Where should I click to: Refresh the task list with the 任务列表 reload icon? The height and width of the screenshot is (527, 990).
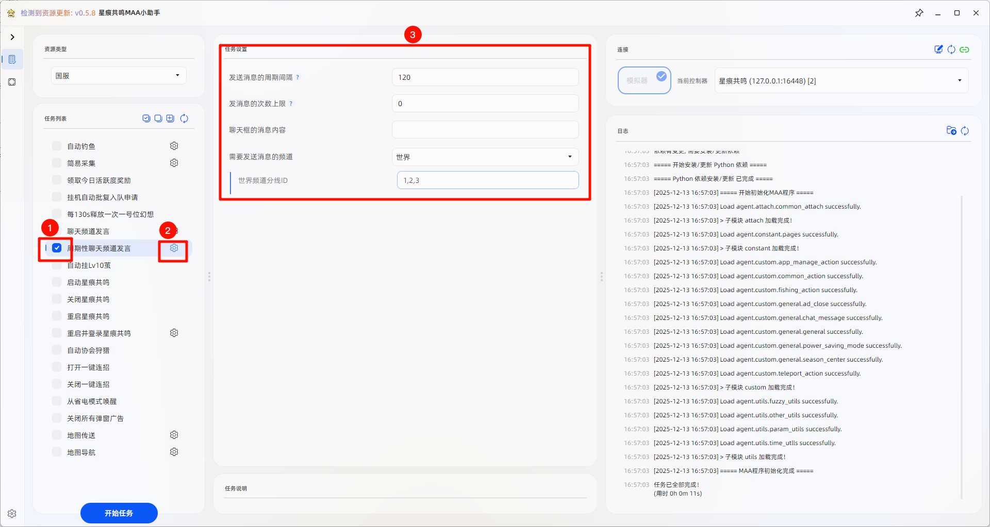pyautogui.click(x=184, y=118)
